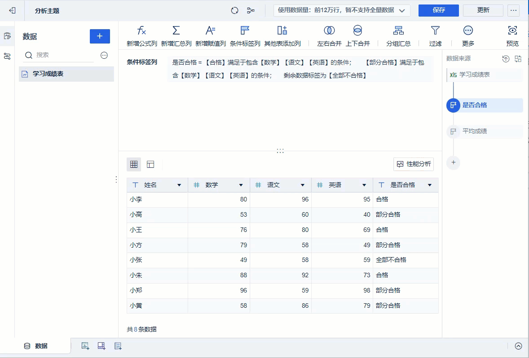Click 性能分析 button
The height and width of the screenshot is (358, 529).
[x=414, y=164]
